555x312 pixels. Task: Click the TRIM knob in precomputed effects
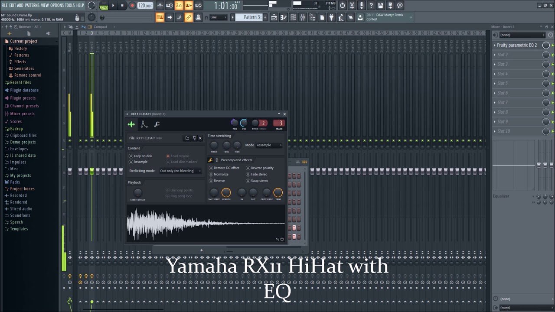pyautogui.click(x=278, y=192)
